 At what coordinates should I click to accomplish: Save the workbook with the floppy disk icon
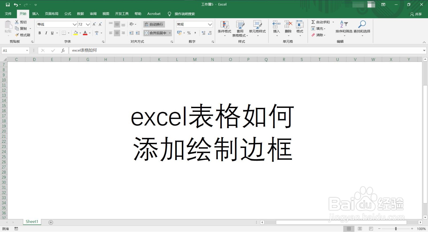point(8,5)
